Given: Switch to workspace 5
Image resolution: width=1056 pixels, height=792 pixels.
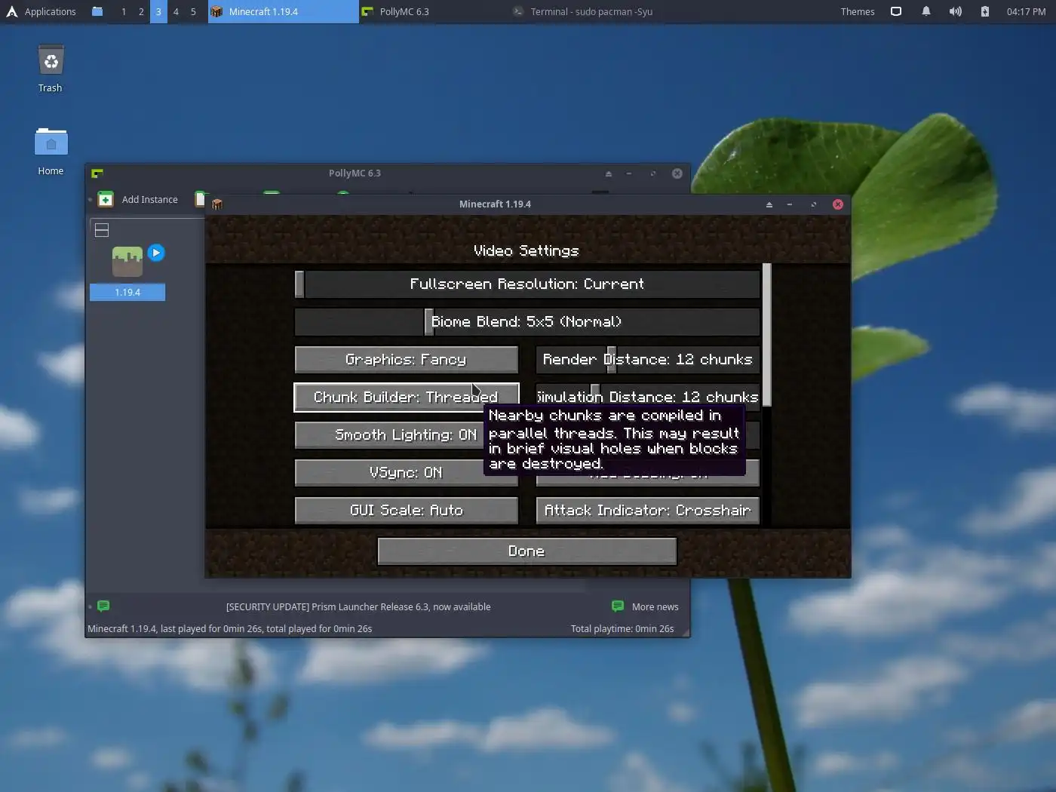Looking at the screenshot, I should click(x=193, y=11).
